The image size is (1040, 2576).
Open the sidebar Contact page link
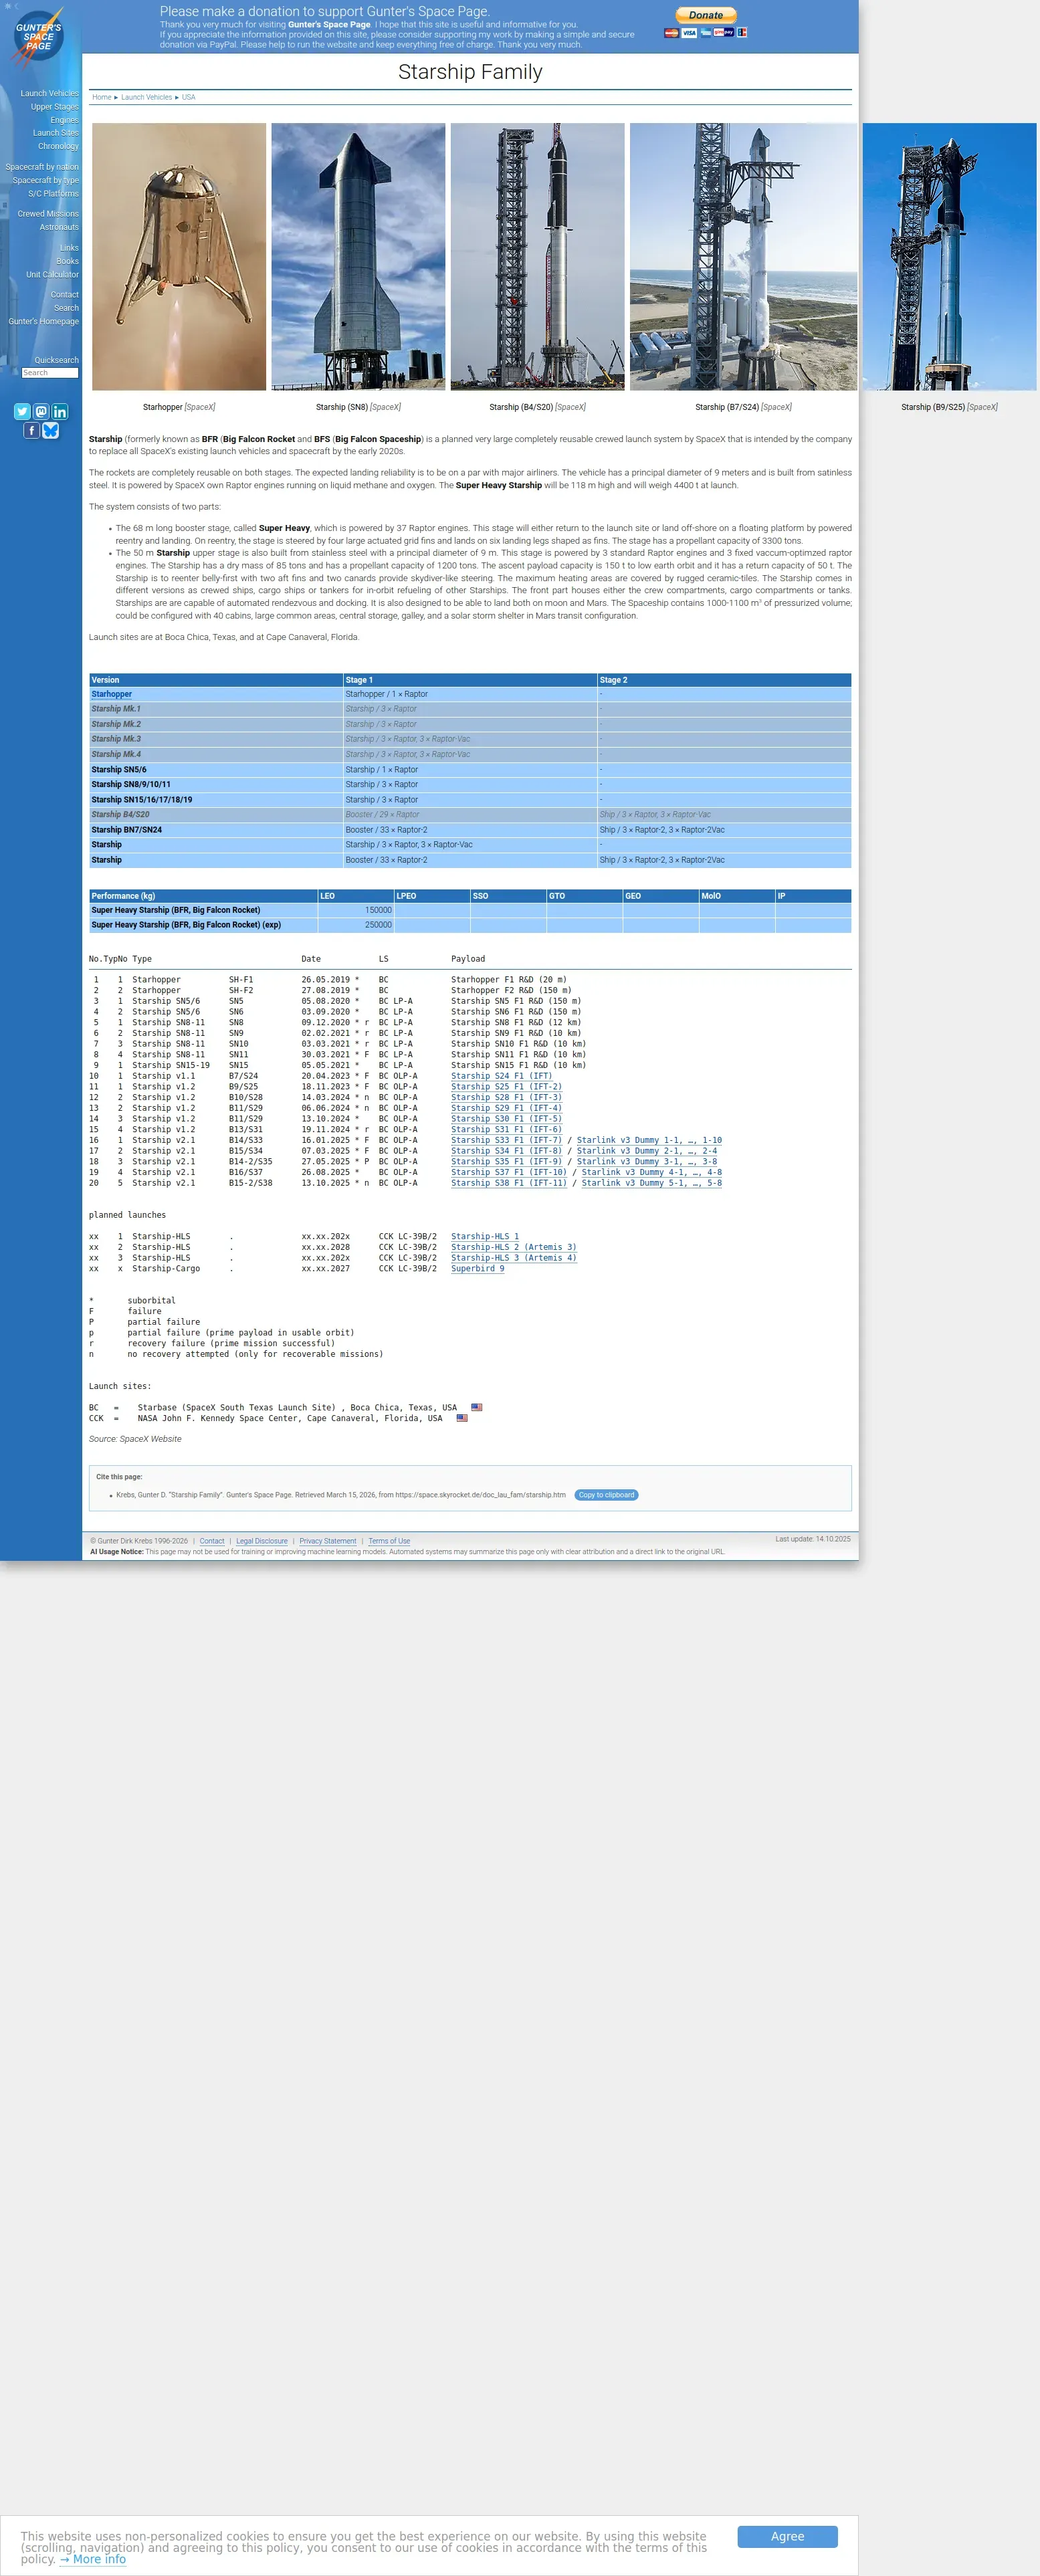[x=65, y=295]
